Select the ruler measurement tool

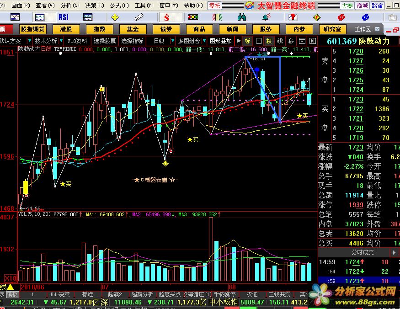tap(139, 17)
